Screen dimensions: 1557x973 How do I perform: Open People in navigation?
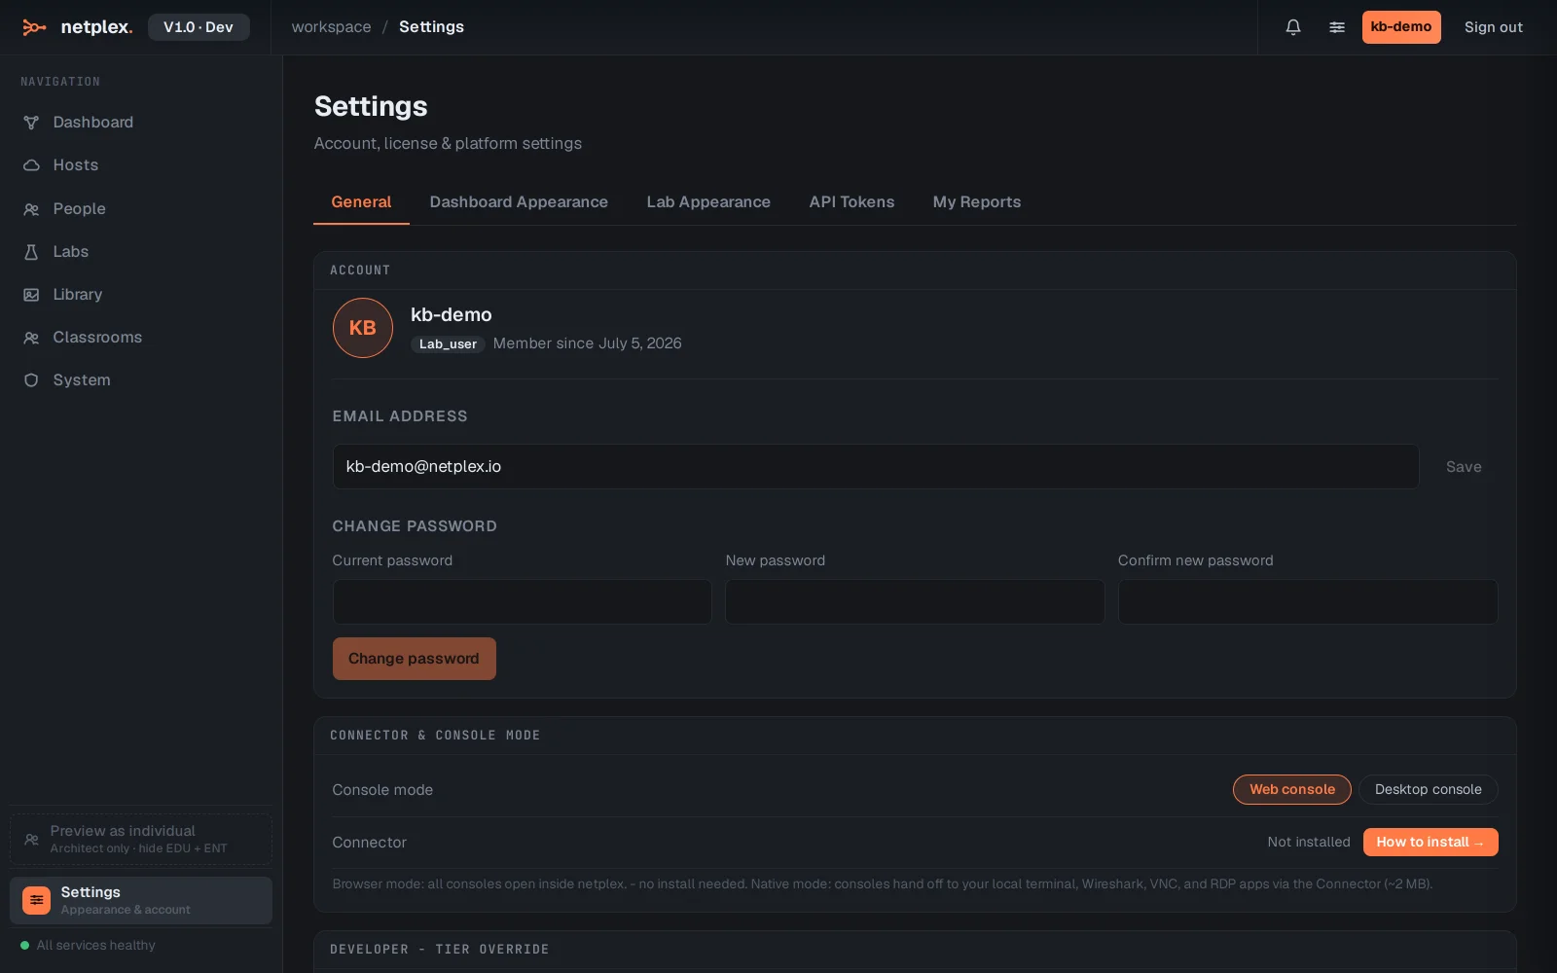141,209
